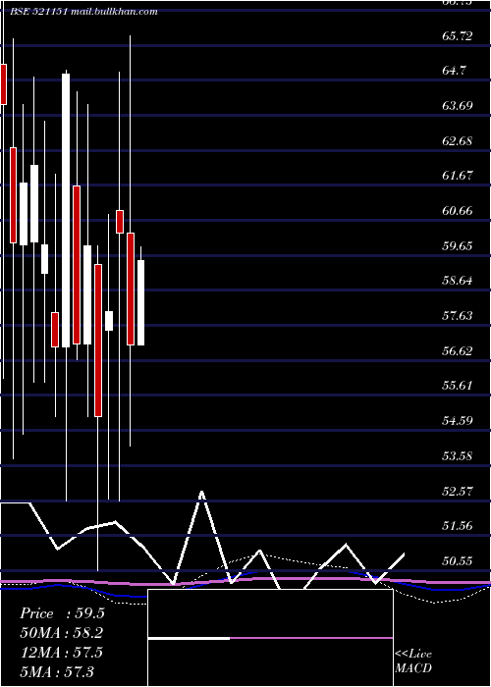
Task: Click the 56.62 price axis label
Action: pos(458,350)
